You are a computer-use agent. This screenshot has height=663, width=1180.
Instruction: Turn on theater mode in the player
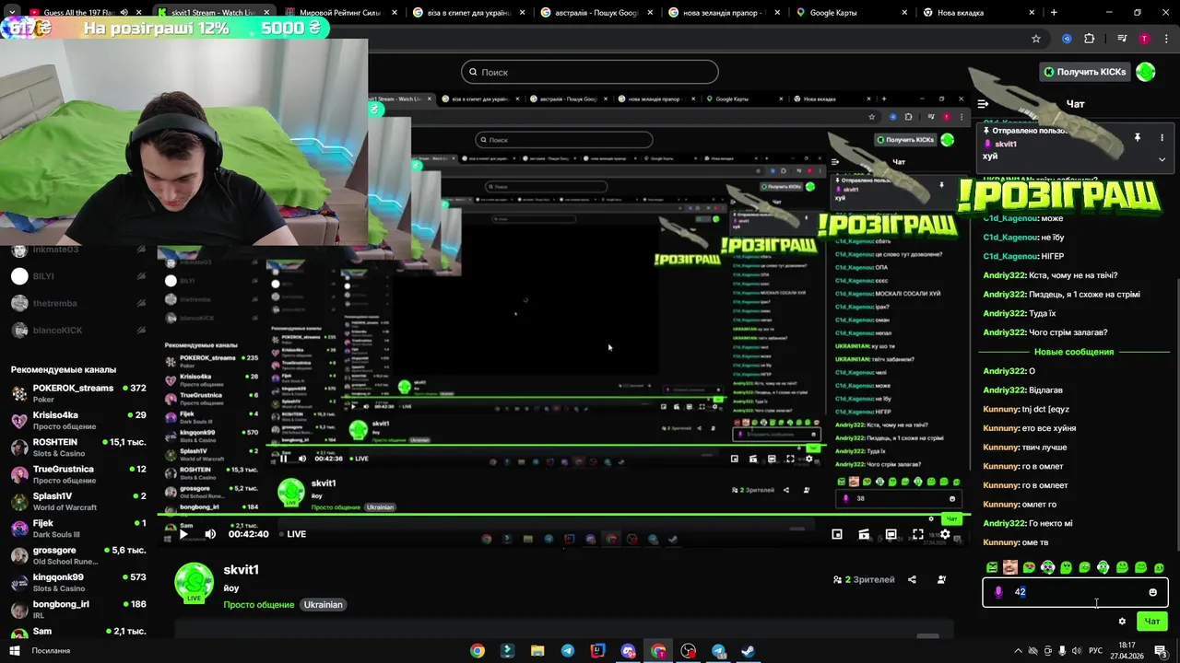pyautogui.click(x=891, y=534)
